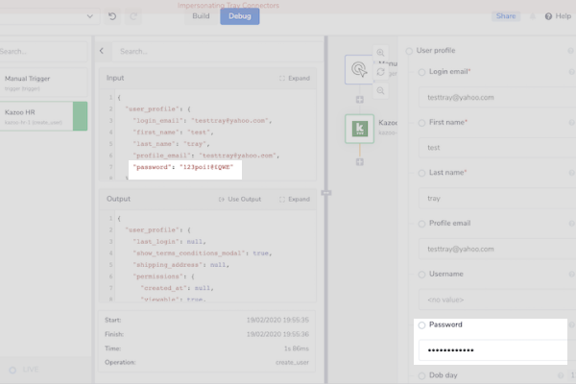Screen dimensions: 576x384
Task: Toggle the Login email radio circle
Action: click(x=421, y=72)
